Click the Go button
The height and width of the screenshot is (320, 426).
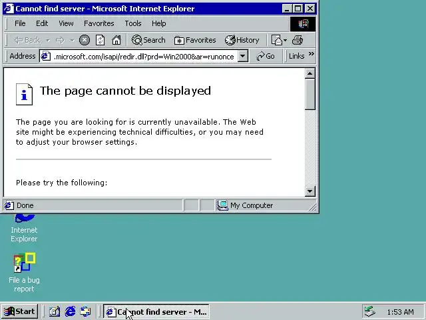pos(266,56)
